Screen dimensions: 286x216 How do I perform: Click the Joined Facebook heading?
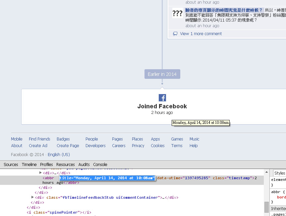point(162,106)
